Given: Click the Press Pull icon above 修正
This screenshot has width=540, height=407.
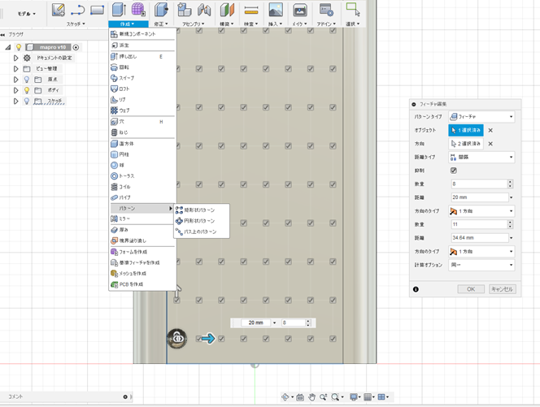Looking at the screenshot, I should (x=161, y=10).
